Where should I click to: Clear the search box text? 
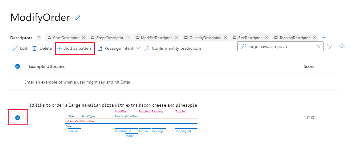318,47
